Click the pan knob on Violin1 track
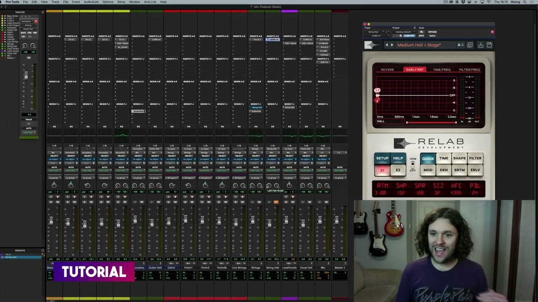Viewport: 538px width, 302px height. click(188, 185)
